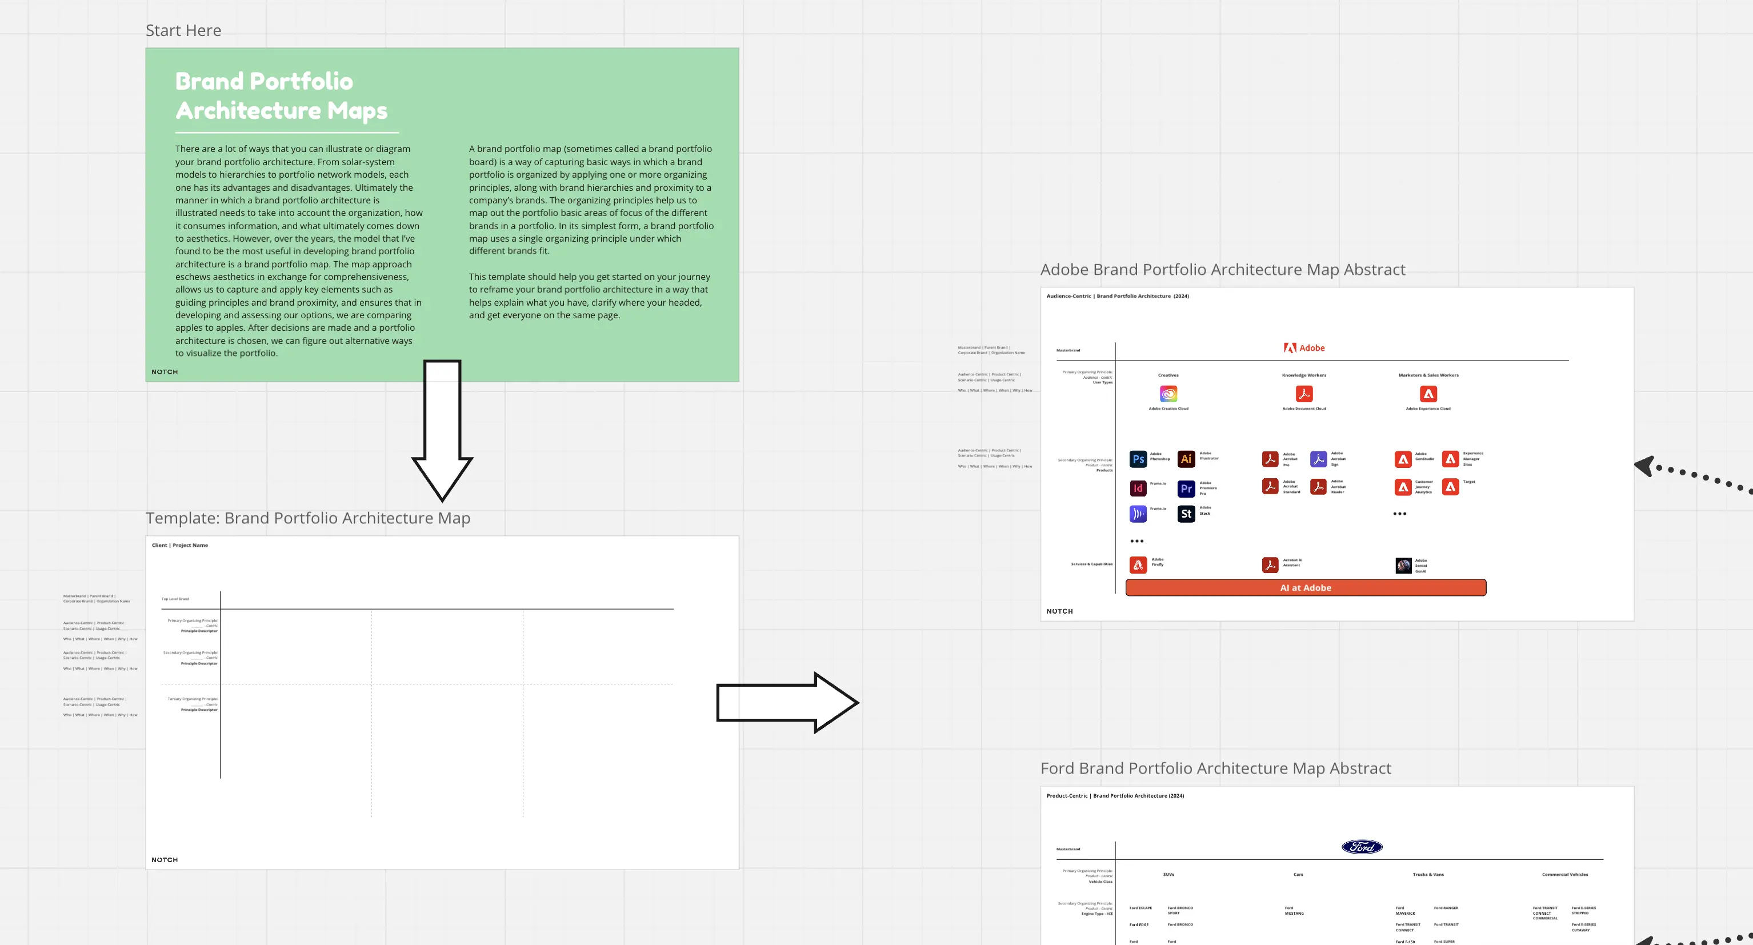Select the purple Frame.io waveform icon
The height and width of the screenshot is (945, 1753).
click(x=1138, y=514)
